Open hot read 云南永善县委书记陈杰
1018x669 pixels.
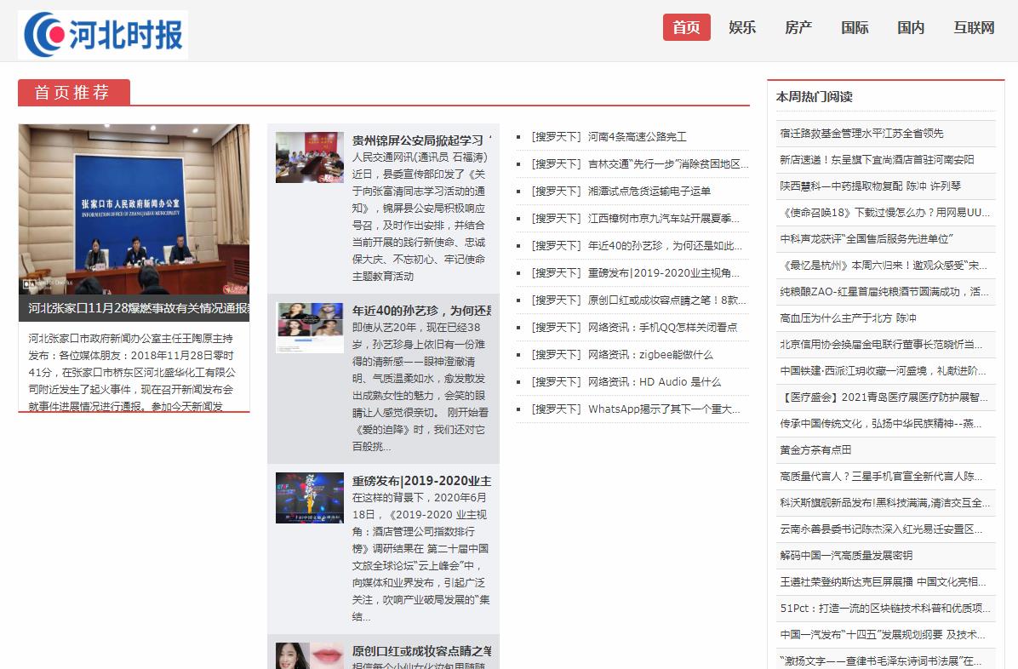point(881,529)
